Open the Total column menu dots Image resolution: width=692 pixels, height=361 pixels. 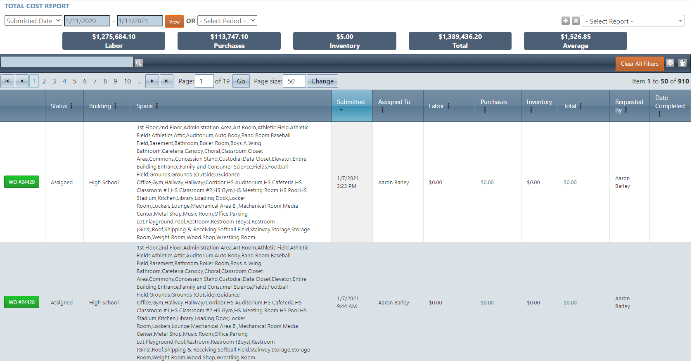click(581, 106)
